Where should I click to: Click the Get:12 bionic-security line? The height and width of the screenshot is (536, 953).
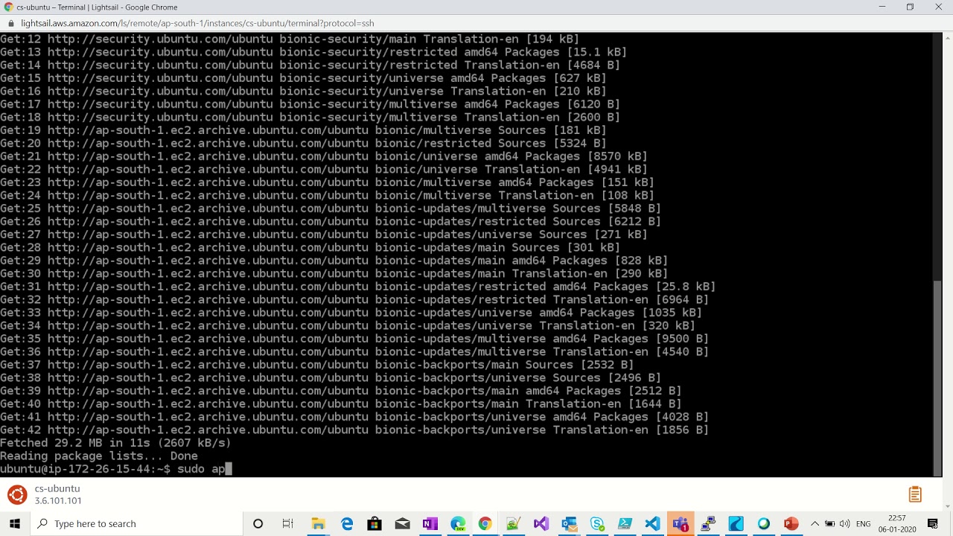290,39
